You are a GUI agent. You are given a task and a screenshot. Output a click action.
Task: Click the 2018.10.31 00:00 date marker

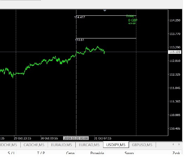(76, 138)
